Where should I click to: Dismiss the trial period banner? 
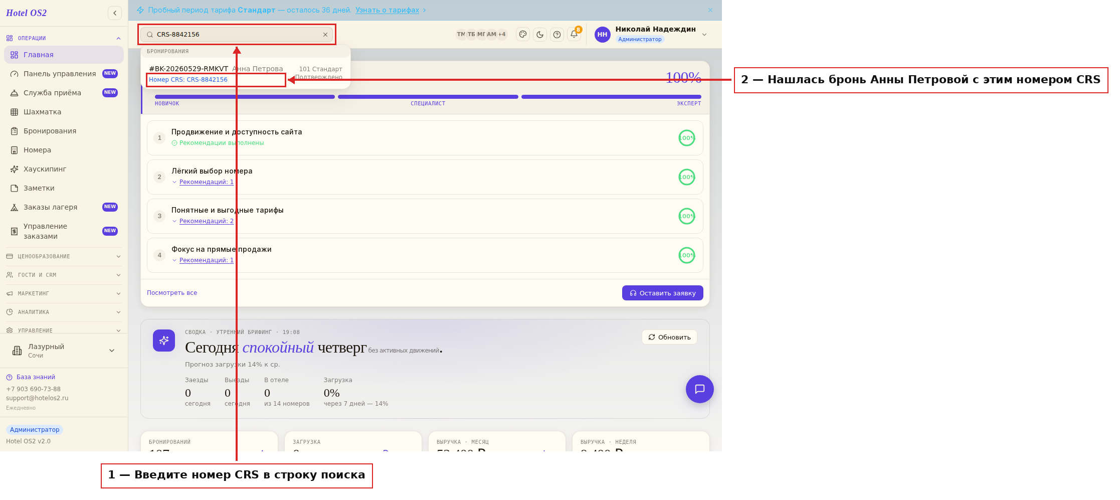[x=710, y=10]
